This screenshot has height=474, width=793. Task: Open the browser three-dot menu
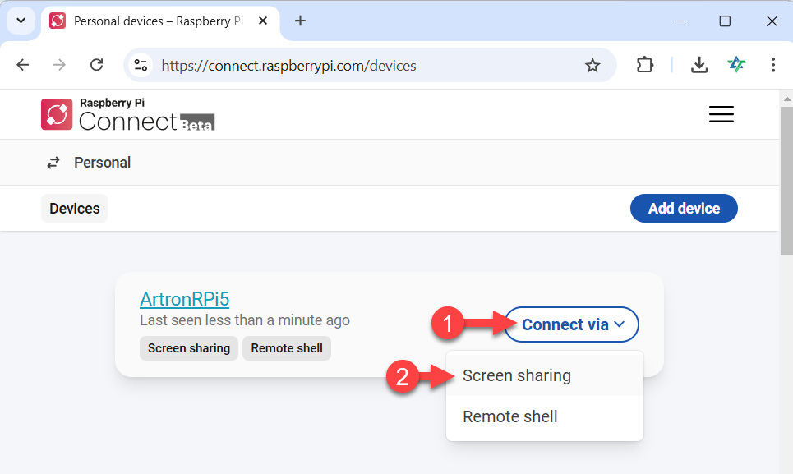coord(772,65)
